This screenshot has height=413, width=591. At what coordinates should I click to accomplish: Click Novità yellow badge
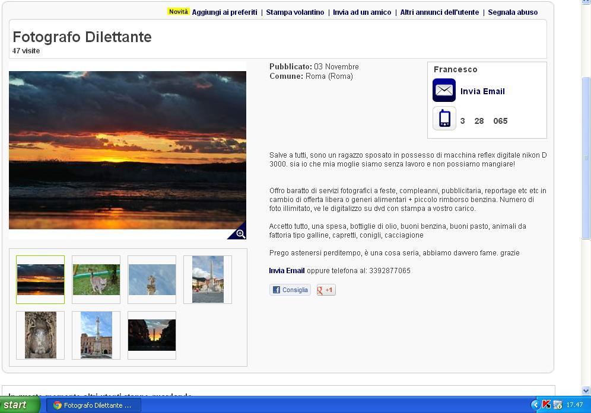(x=178, y=12)
